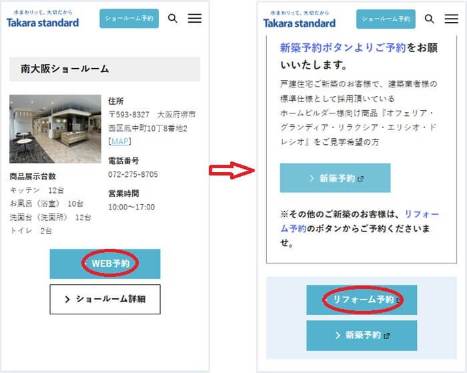The width and height of the screenshot is (467, 373).
Task: Click blue 新築予約ボタンよりご予約 heading link
Action: [x=343, y=47]
